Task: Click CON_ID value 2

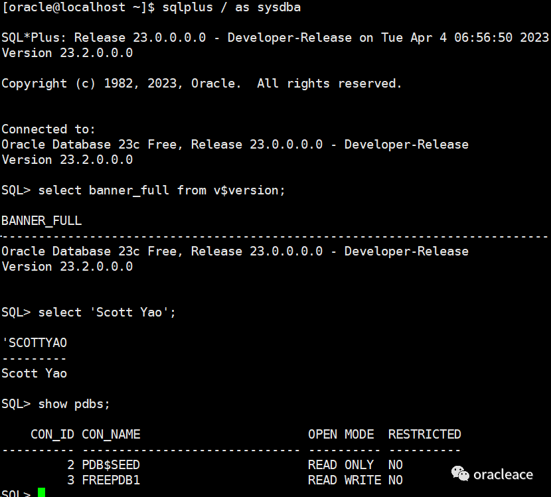Action: (70, 465)
